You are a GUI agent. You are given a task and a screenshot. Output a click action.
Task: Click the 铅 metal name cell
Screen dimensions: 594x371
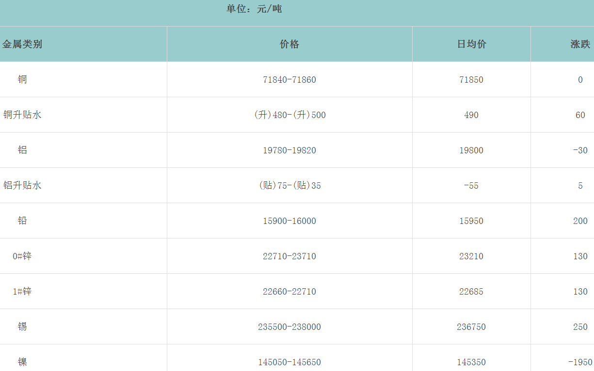coord(22,221)
